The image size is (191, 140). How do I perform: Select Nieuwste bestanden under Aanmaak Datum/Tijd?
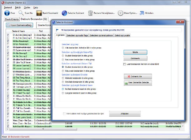[x=63, y=71]
